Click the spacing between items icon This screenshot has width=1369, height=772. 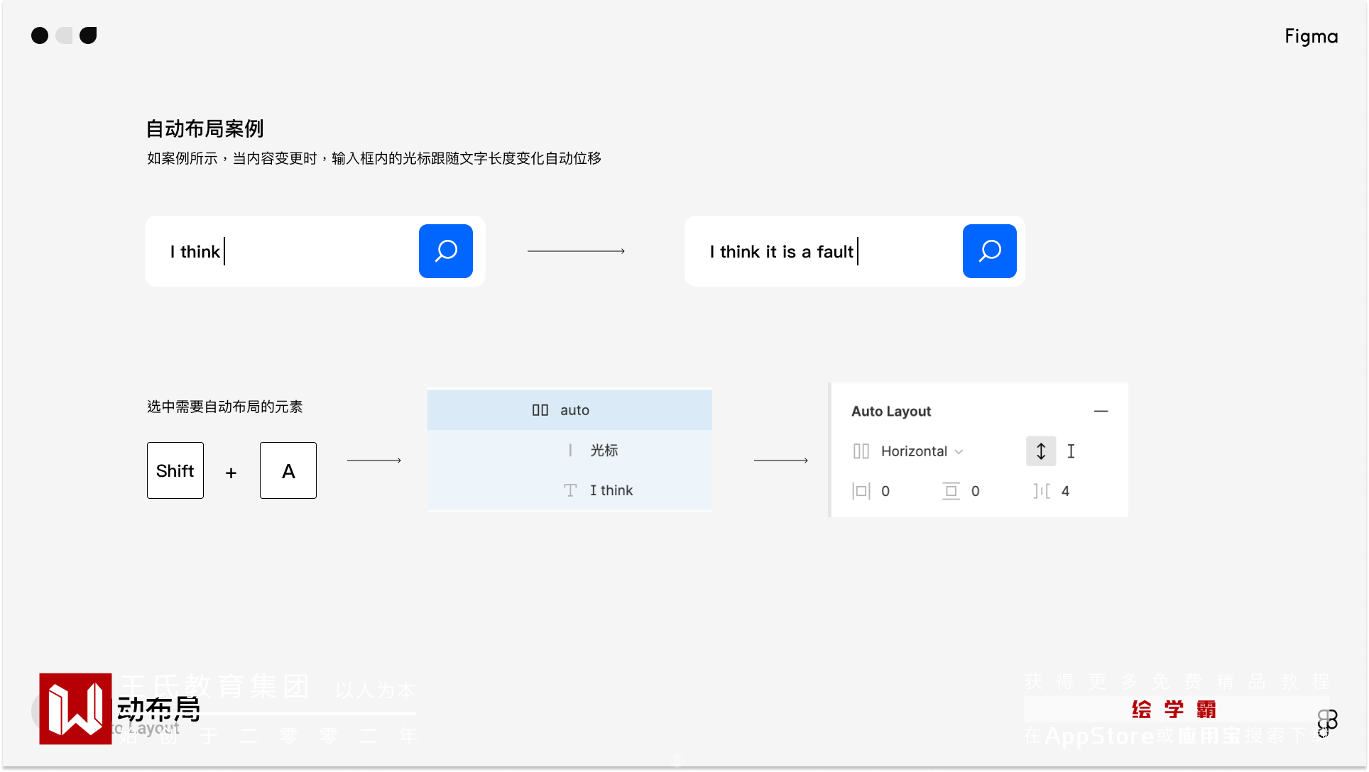click(1041, 491)
